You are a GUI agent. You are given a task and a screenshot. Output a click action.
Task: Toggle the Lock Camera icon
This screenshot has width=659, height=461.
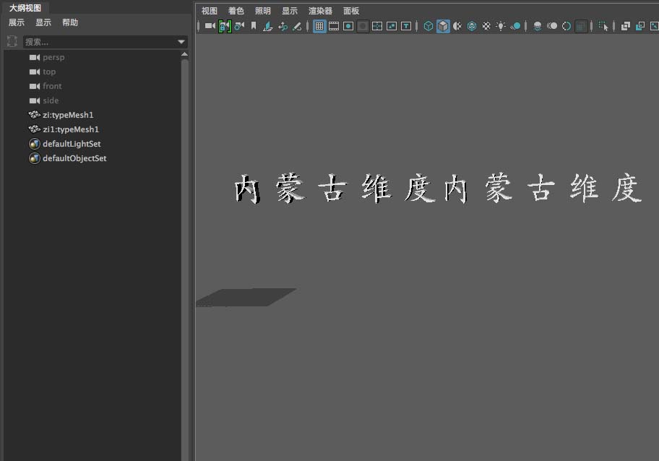pos(225,26)
